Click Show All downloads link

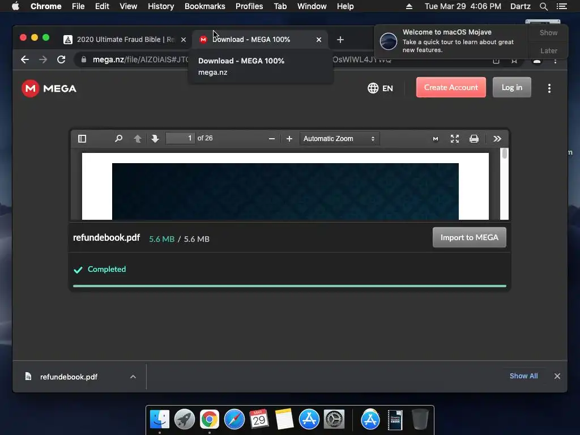[x=524, y=376]
